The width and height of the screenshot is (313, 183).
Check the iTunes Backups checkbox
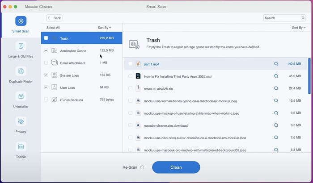pos(46,100)
